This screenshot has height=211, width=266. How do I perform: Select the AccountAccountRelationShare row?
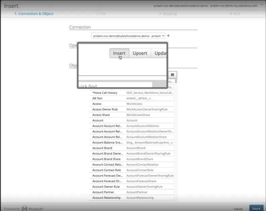(x=132, y=137)
